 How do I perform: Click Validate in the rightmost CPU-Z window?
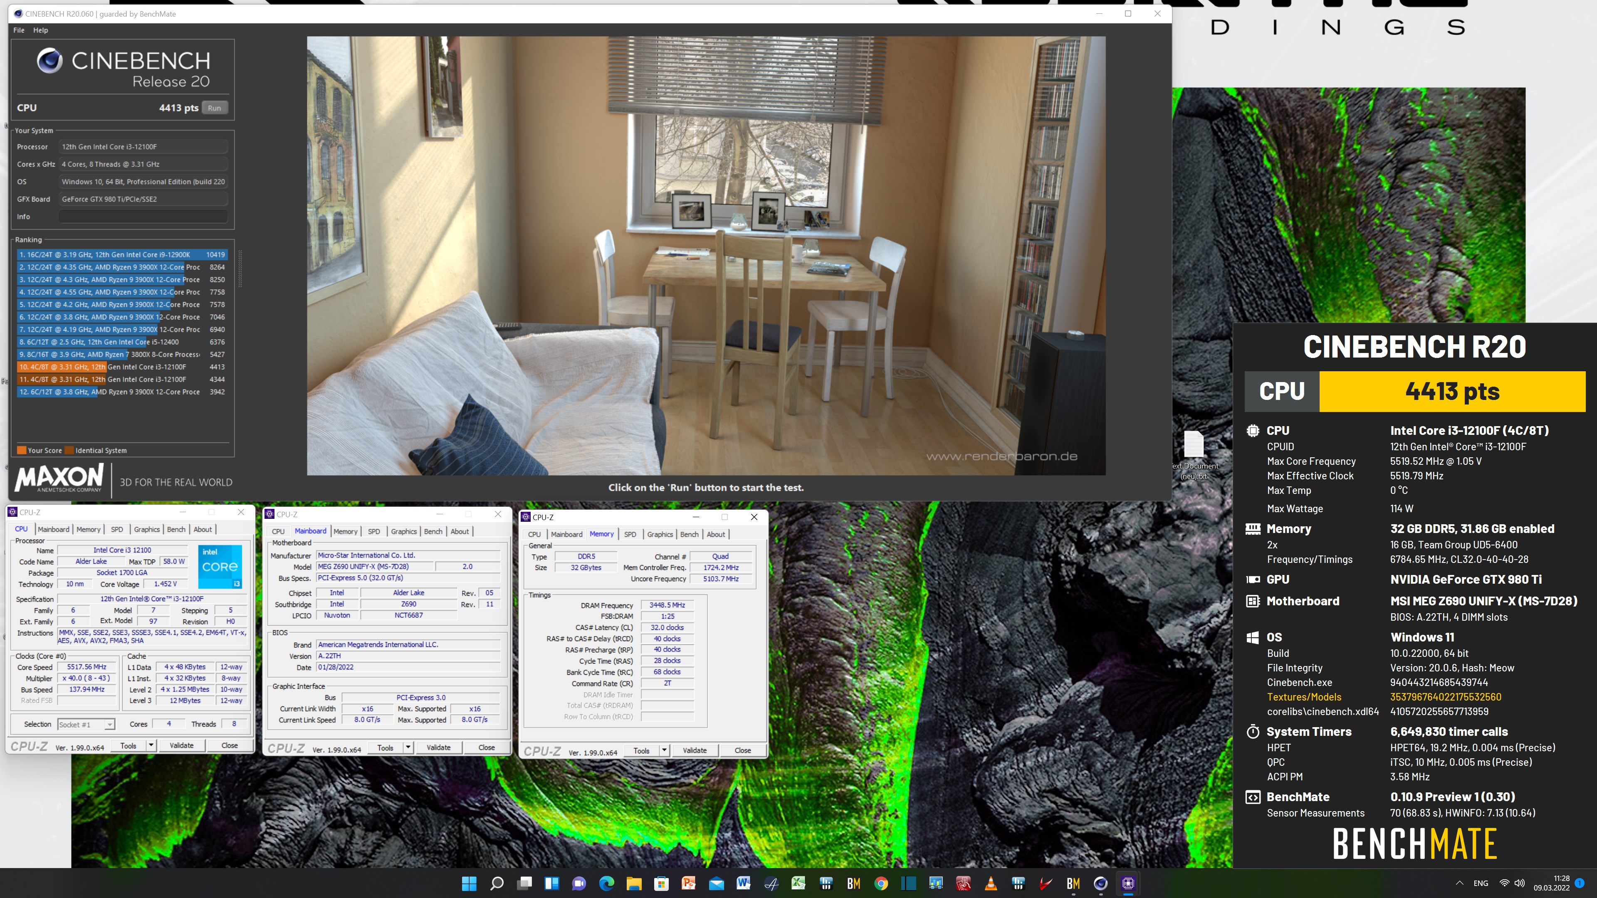[x=695, y=750]
